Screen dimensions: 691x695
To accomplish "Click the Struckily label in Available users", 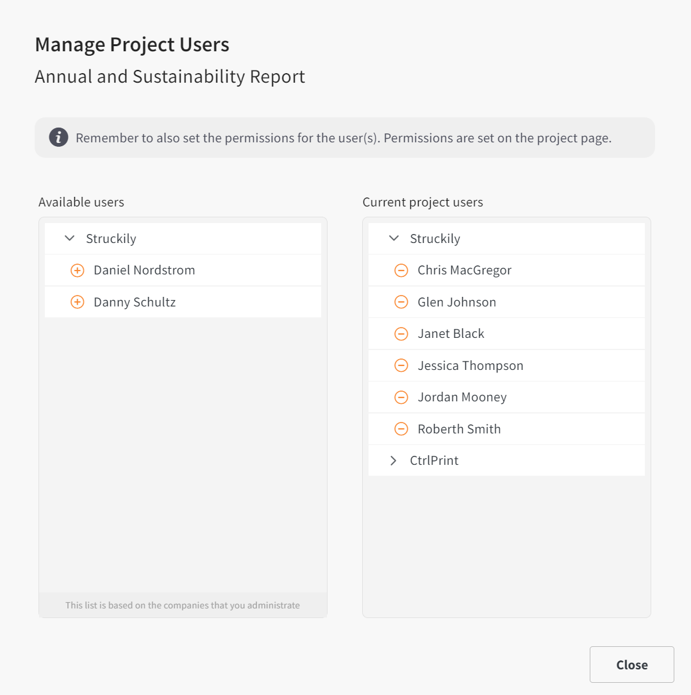I will point(111,239).
